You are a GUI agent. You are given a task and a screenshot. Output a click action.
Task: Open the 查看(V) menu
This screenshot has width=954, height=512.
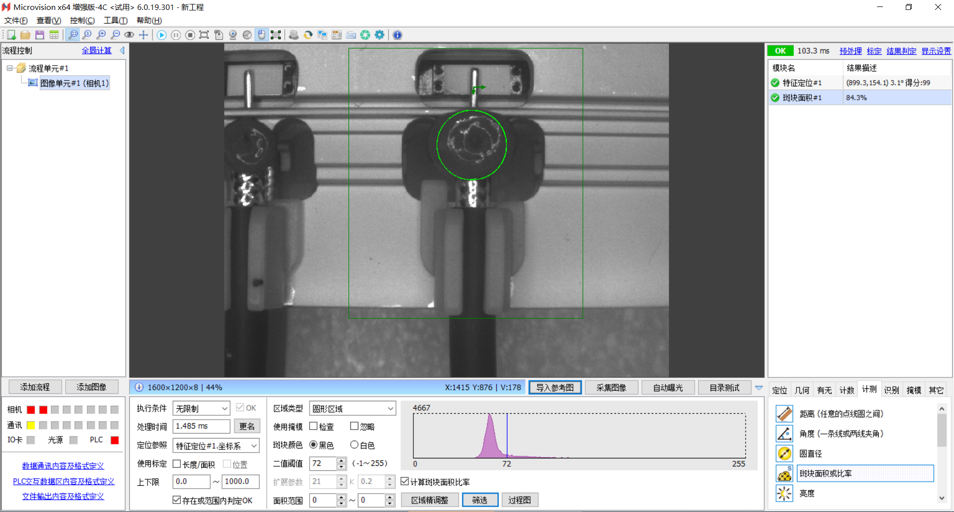coord(49,20)
